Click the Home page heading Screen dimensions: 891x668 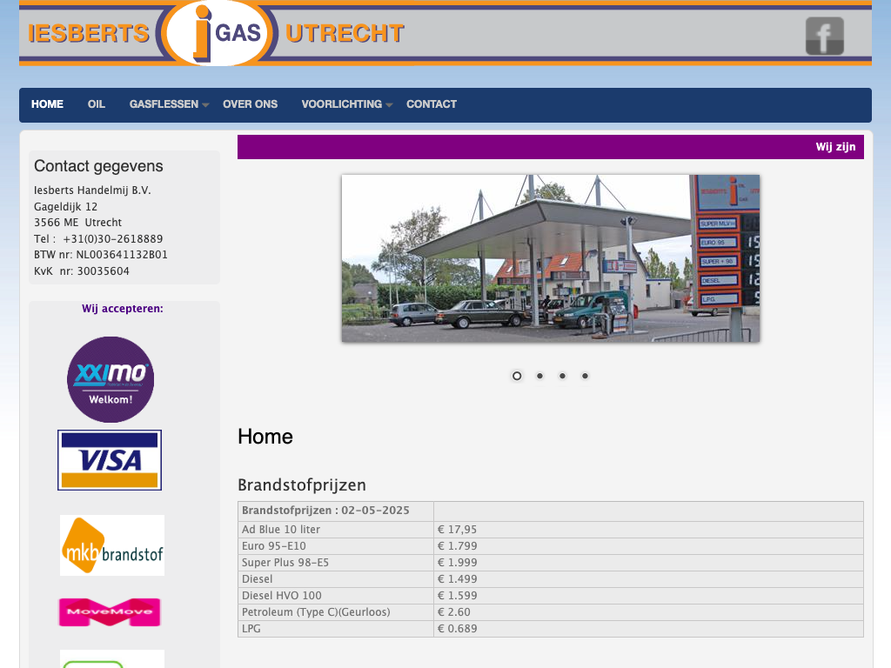265,437
